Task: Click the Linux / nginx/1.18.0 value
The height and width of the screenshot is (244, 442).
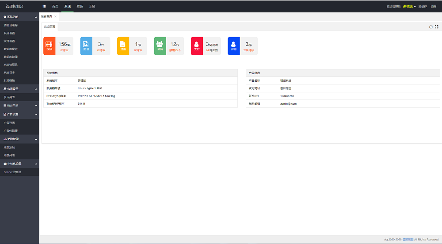Action: (90, 88)
